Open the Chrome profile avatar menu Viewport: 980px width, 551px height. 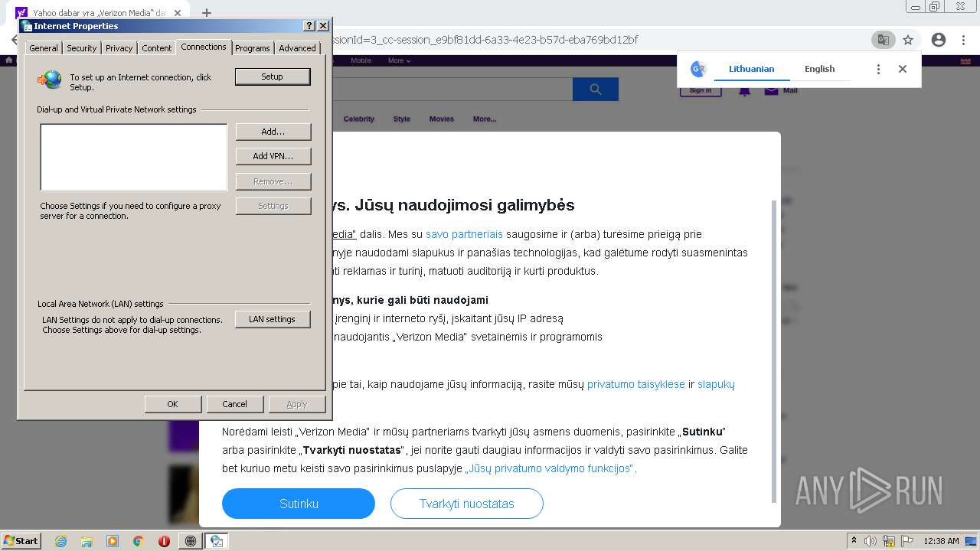(939, 40)
